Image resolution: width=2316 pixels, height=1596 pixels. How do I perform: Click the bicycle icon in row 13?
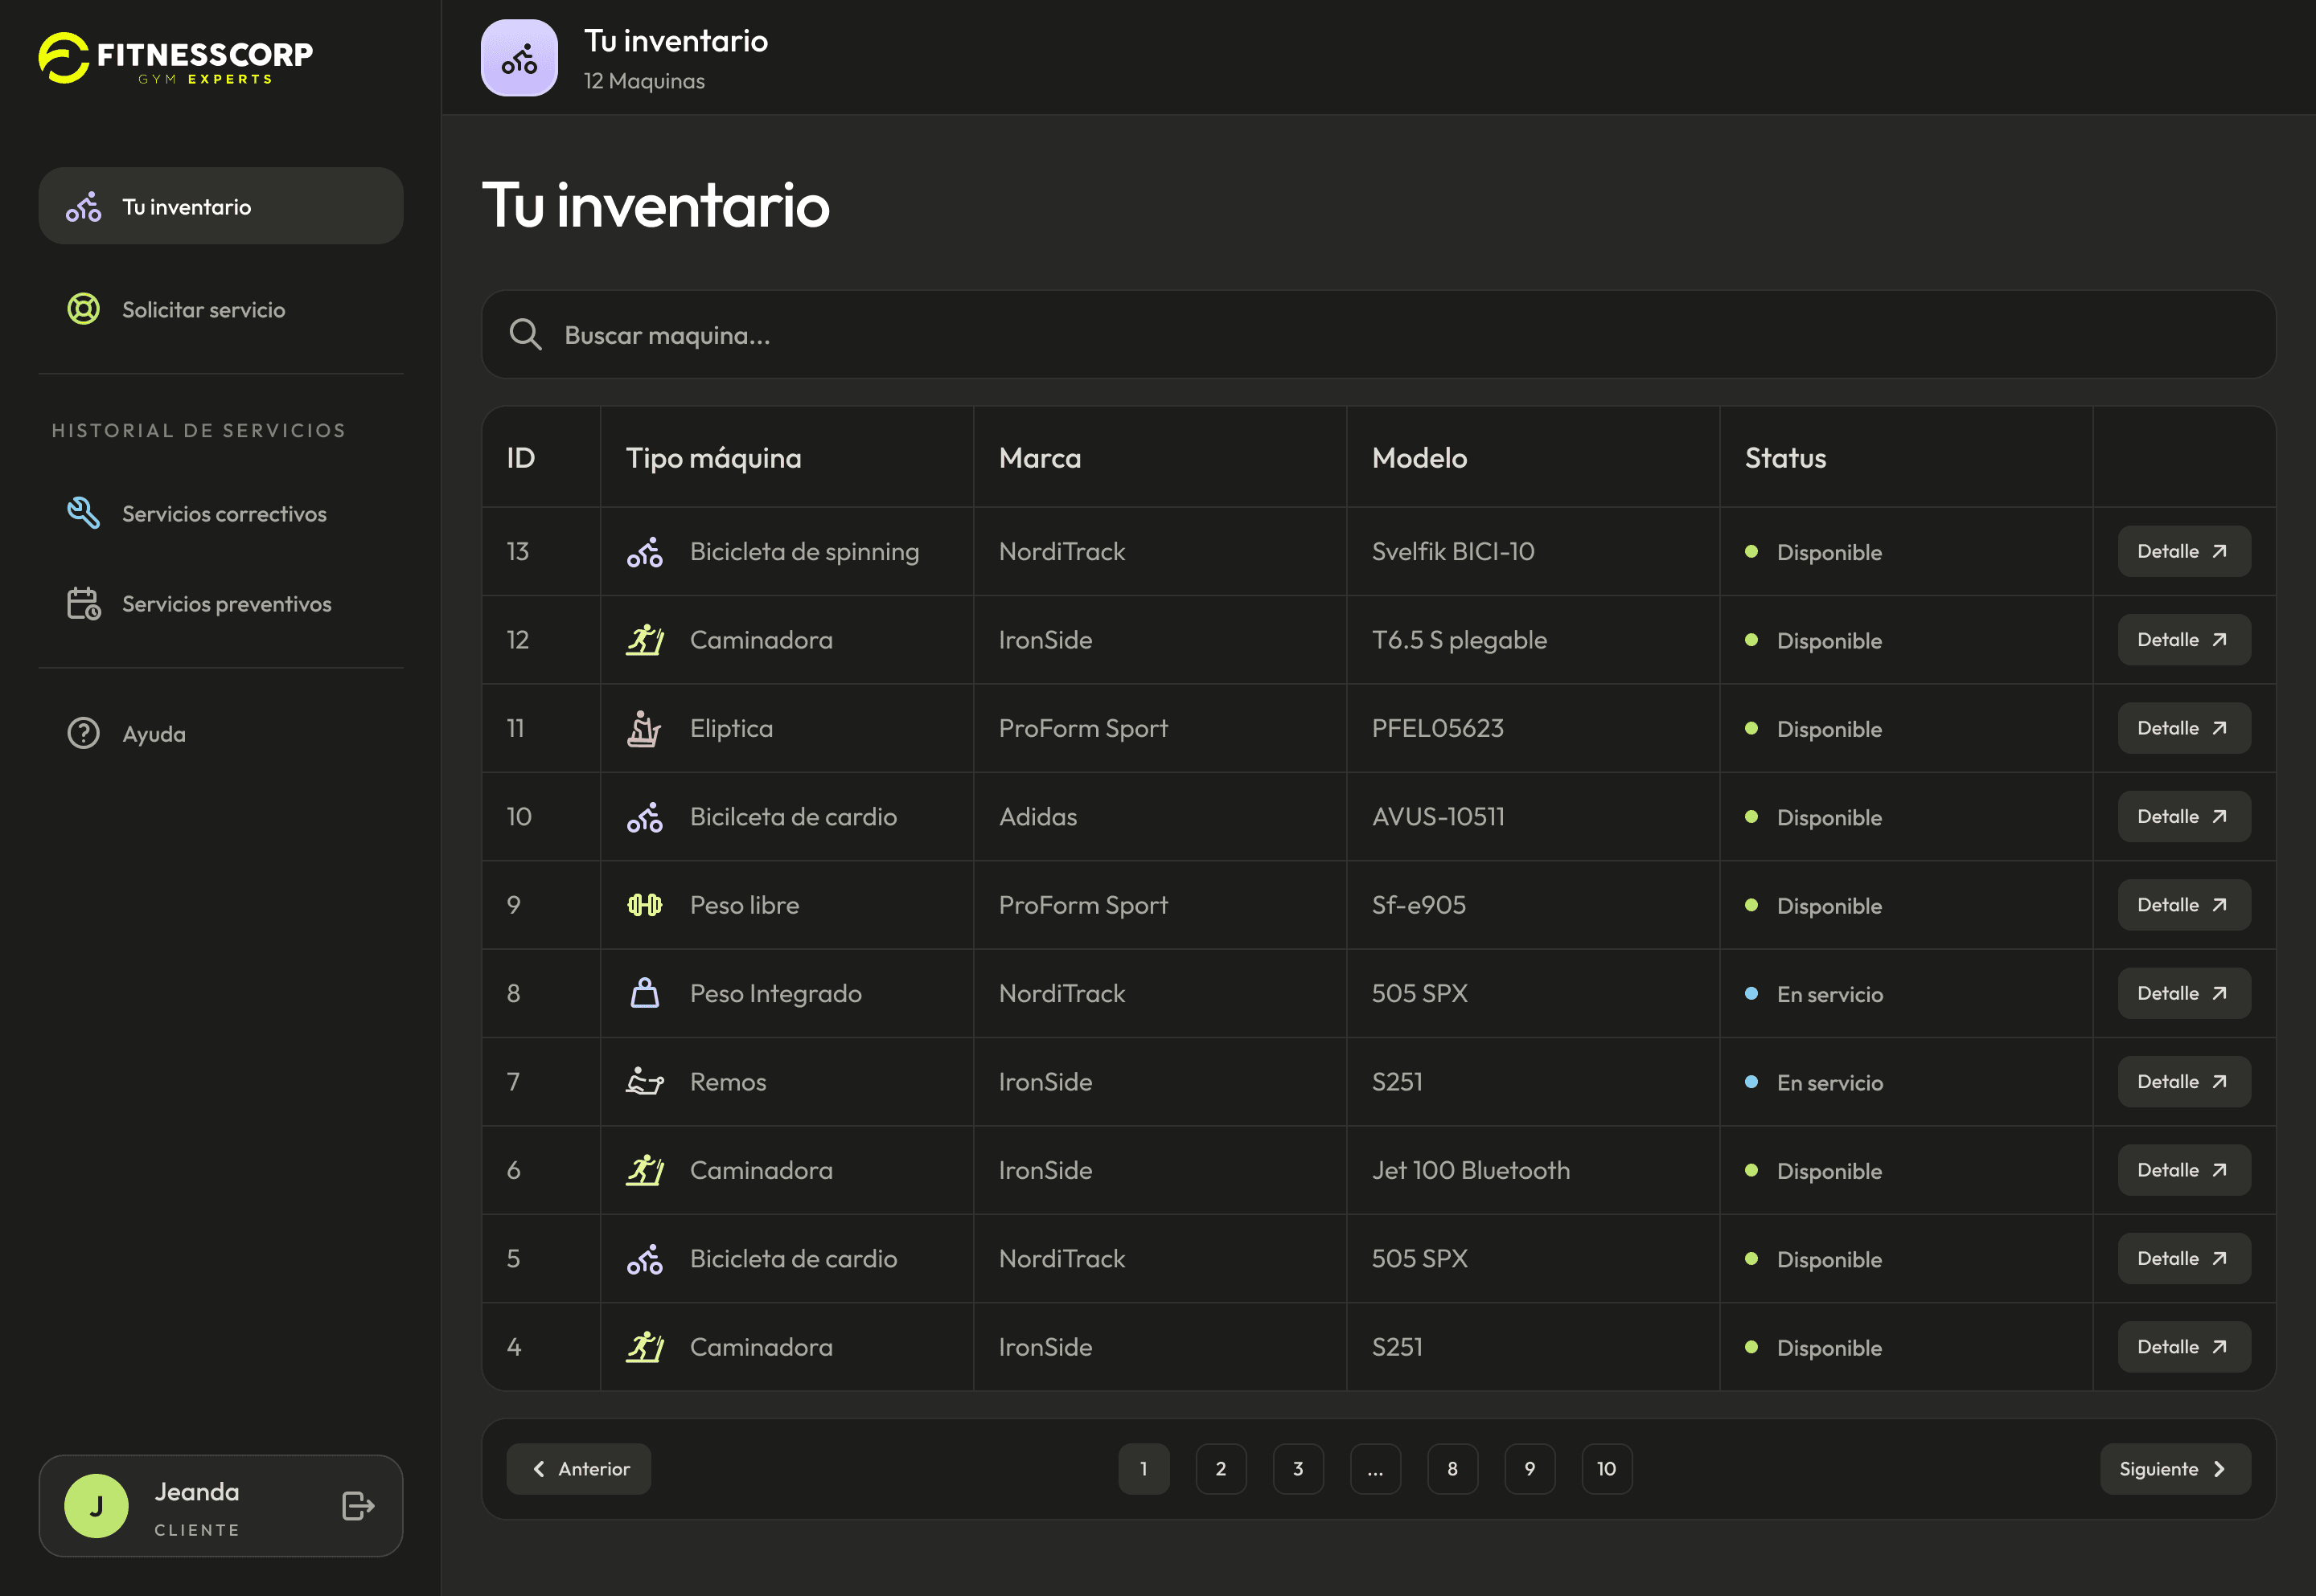[x=645, y=552]
